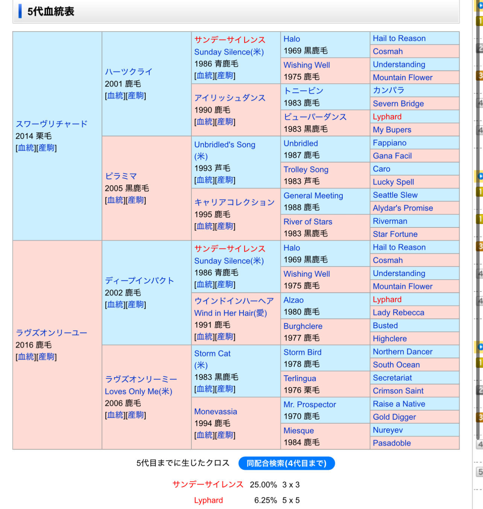Open Terlingua horse link
Viewport: 483px width, 509px height.
click(300, 378)
